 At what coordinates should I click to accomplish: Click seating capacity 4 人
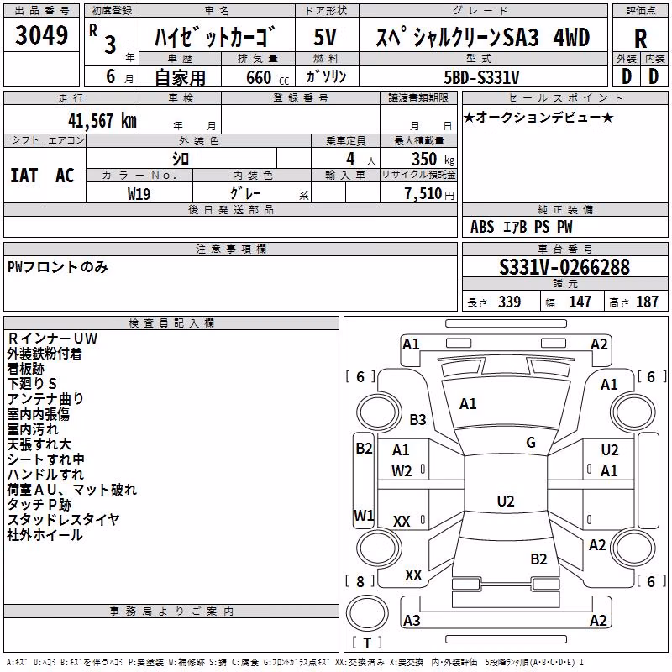point(360,160)
